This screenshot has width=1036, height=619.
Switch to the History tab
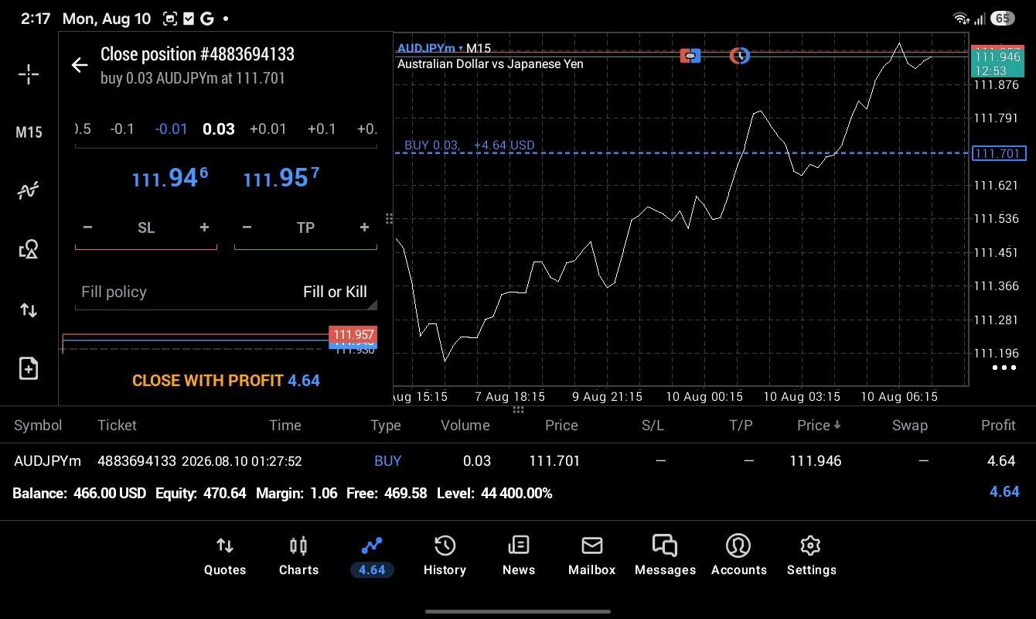(445, 556)
